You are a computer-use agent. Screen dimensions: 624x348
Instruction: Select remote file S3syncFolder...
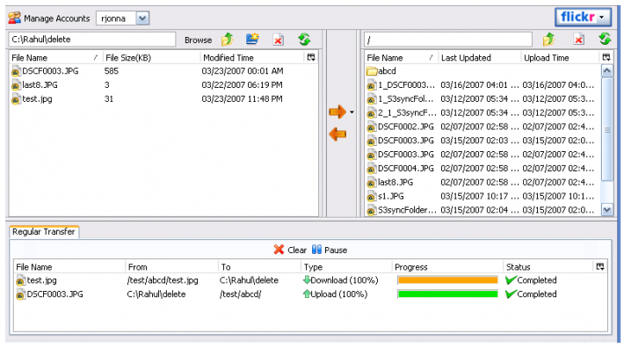483,210
